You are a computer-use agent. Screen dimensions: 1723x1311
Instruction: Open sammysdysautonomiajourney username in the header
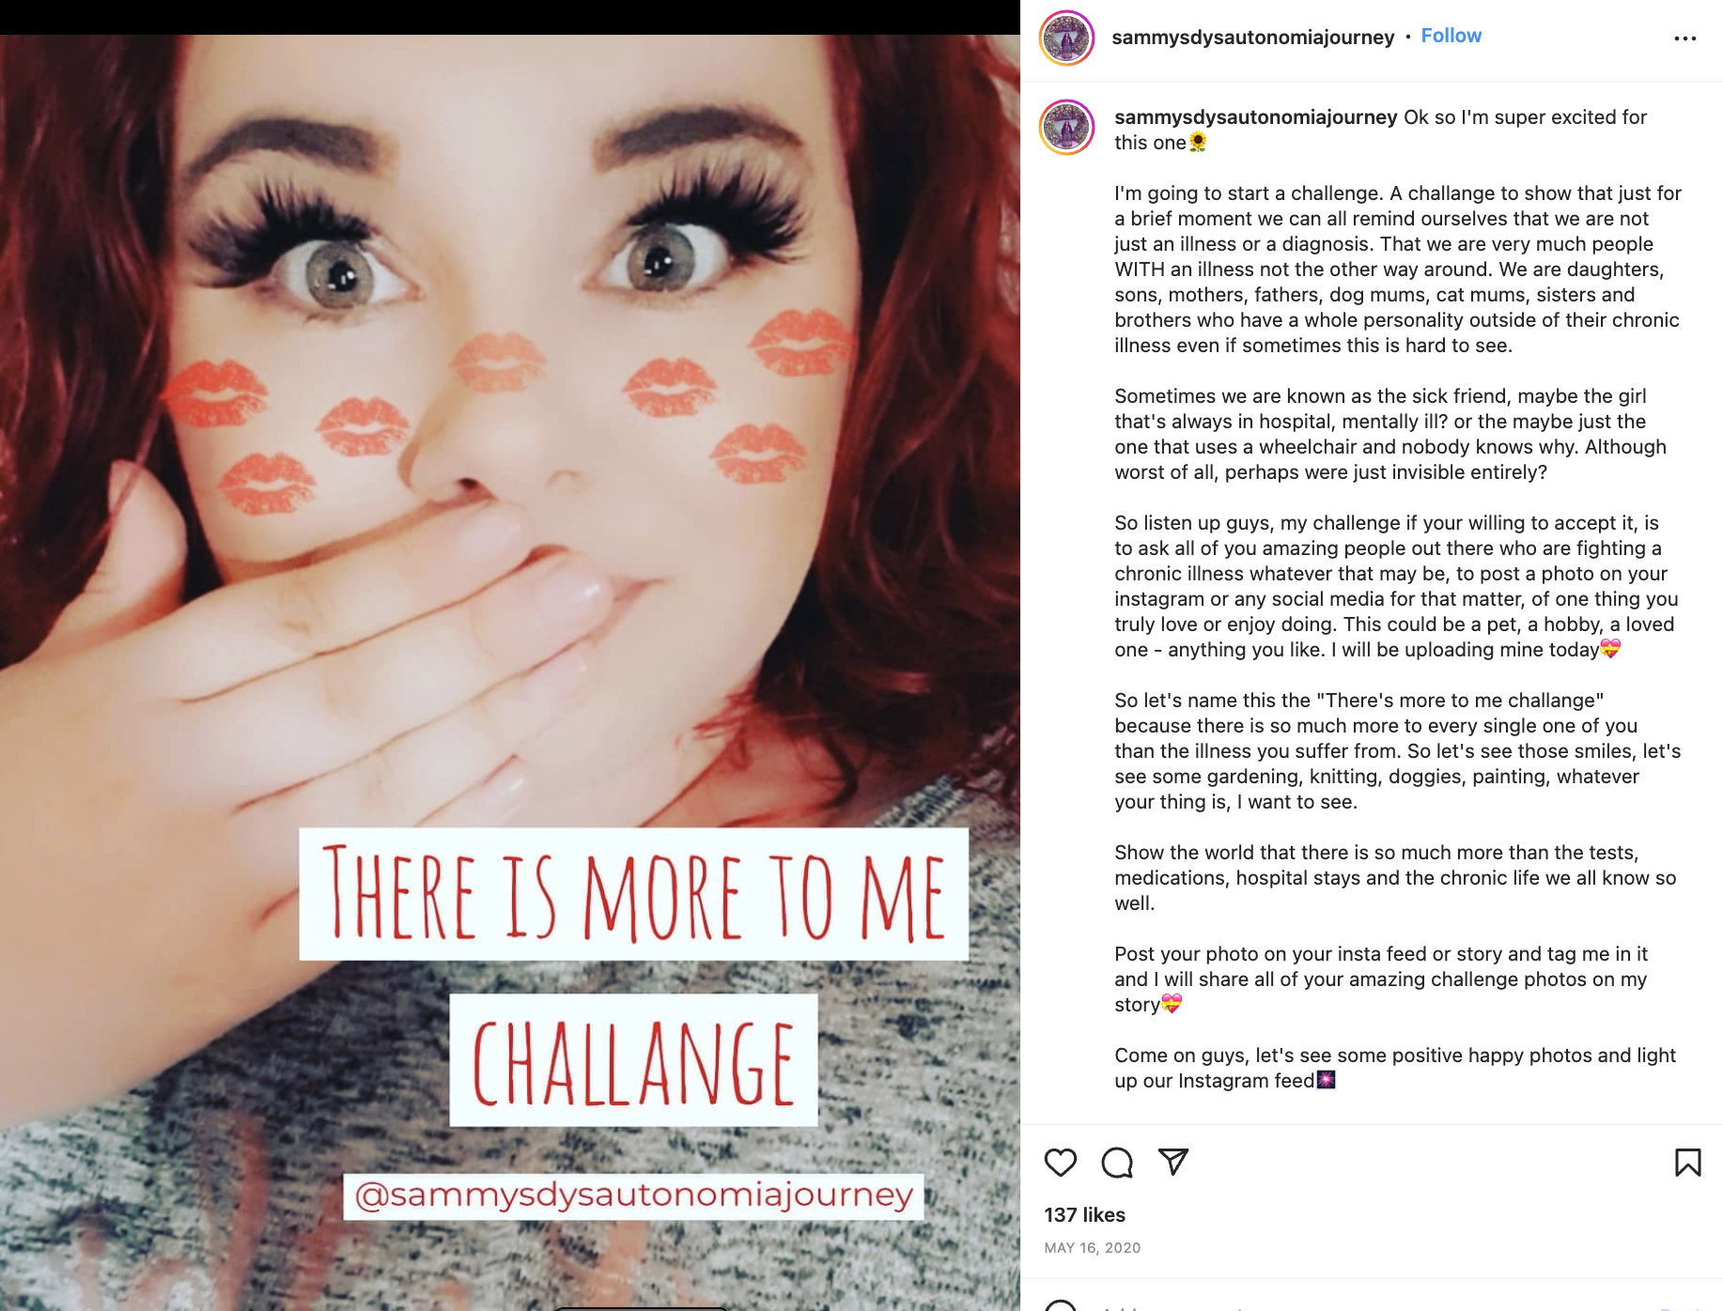click(1252, 37)
